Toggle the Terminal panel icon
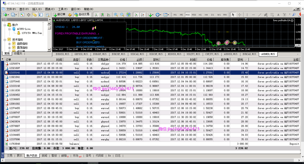Viewport: 304px width, 164px height. [x=41, y=15]
